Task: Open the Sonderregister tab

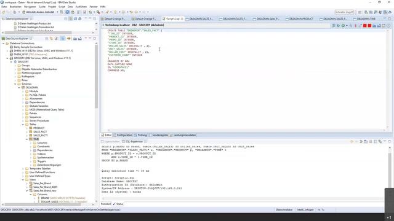Action: coord(159,135)
